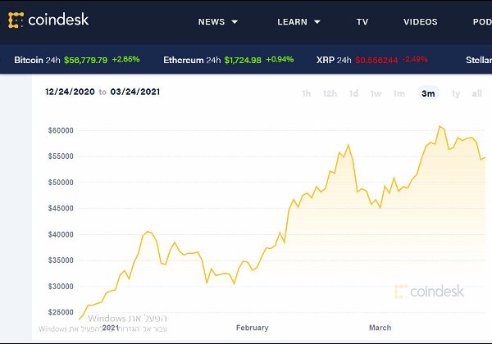Click the CoinDesk watermark in the chart
The width and height of the screenshot is (492, 344).
click(429, 291)
